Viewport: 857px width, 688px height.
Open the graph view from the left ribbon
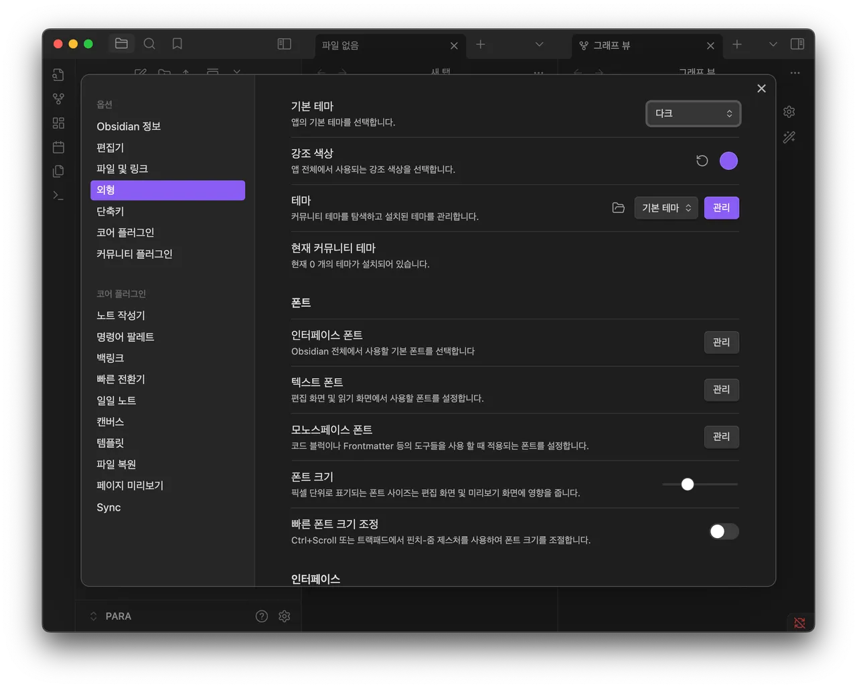pyautogui.click(x=58, y=98)
